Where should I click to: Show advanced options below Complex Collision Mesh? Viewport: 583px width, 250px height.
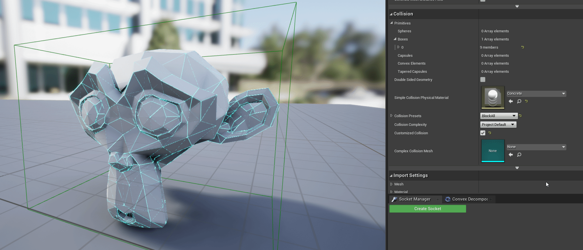tap(517, 168)
